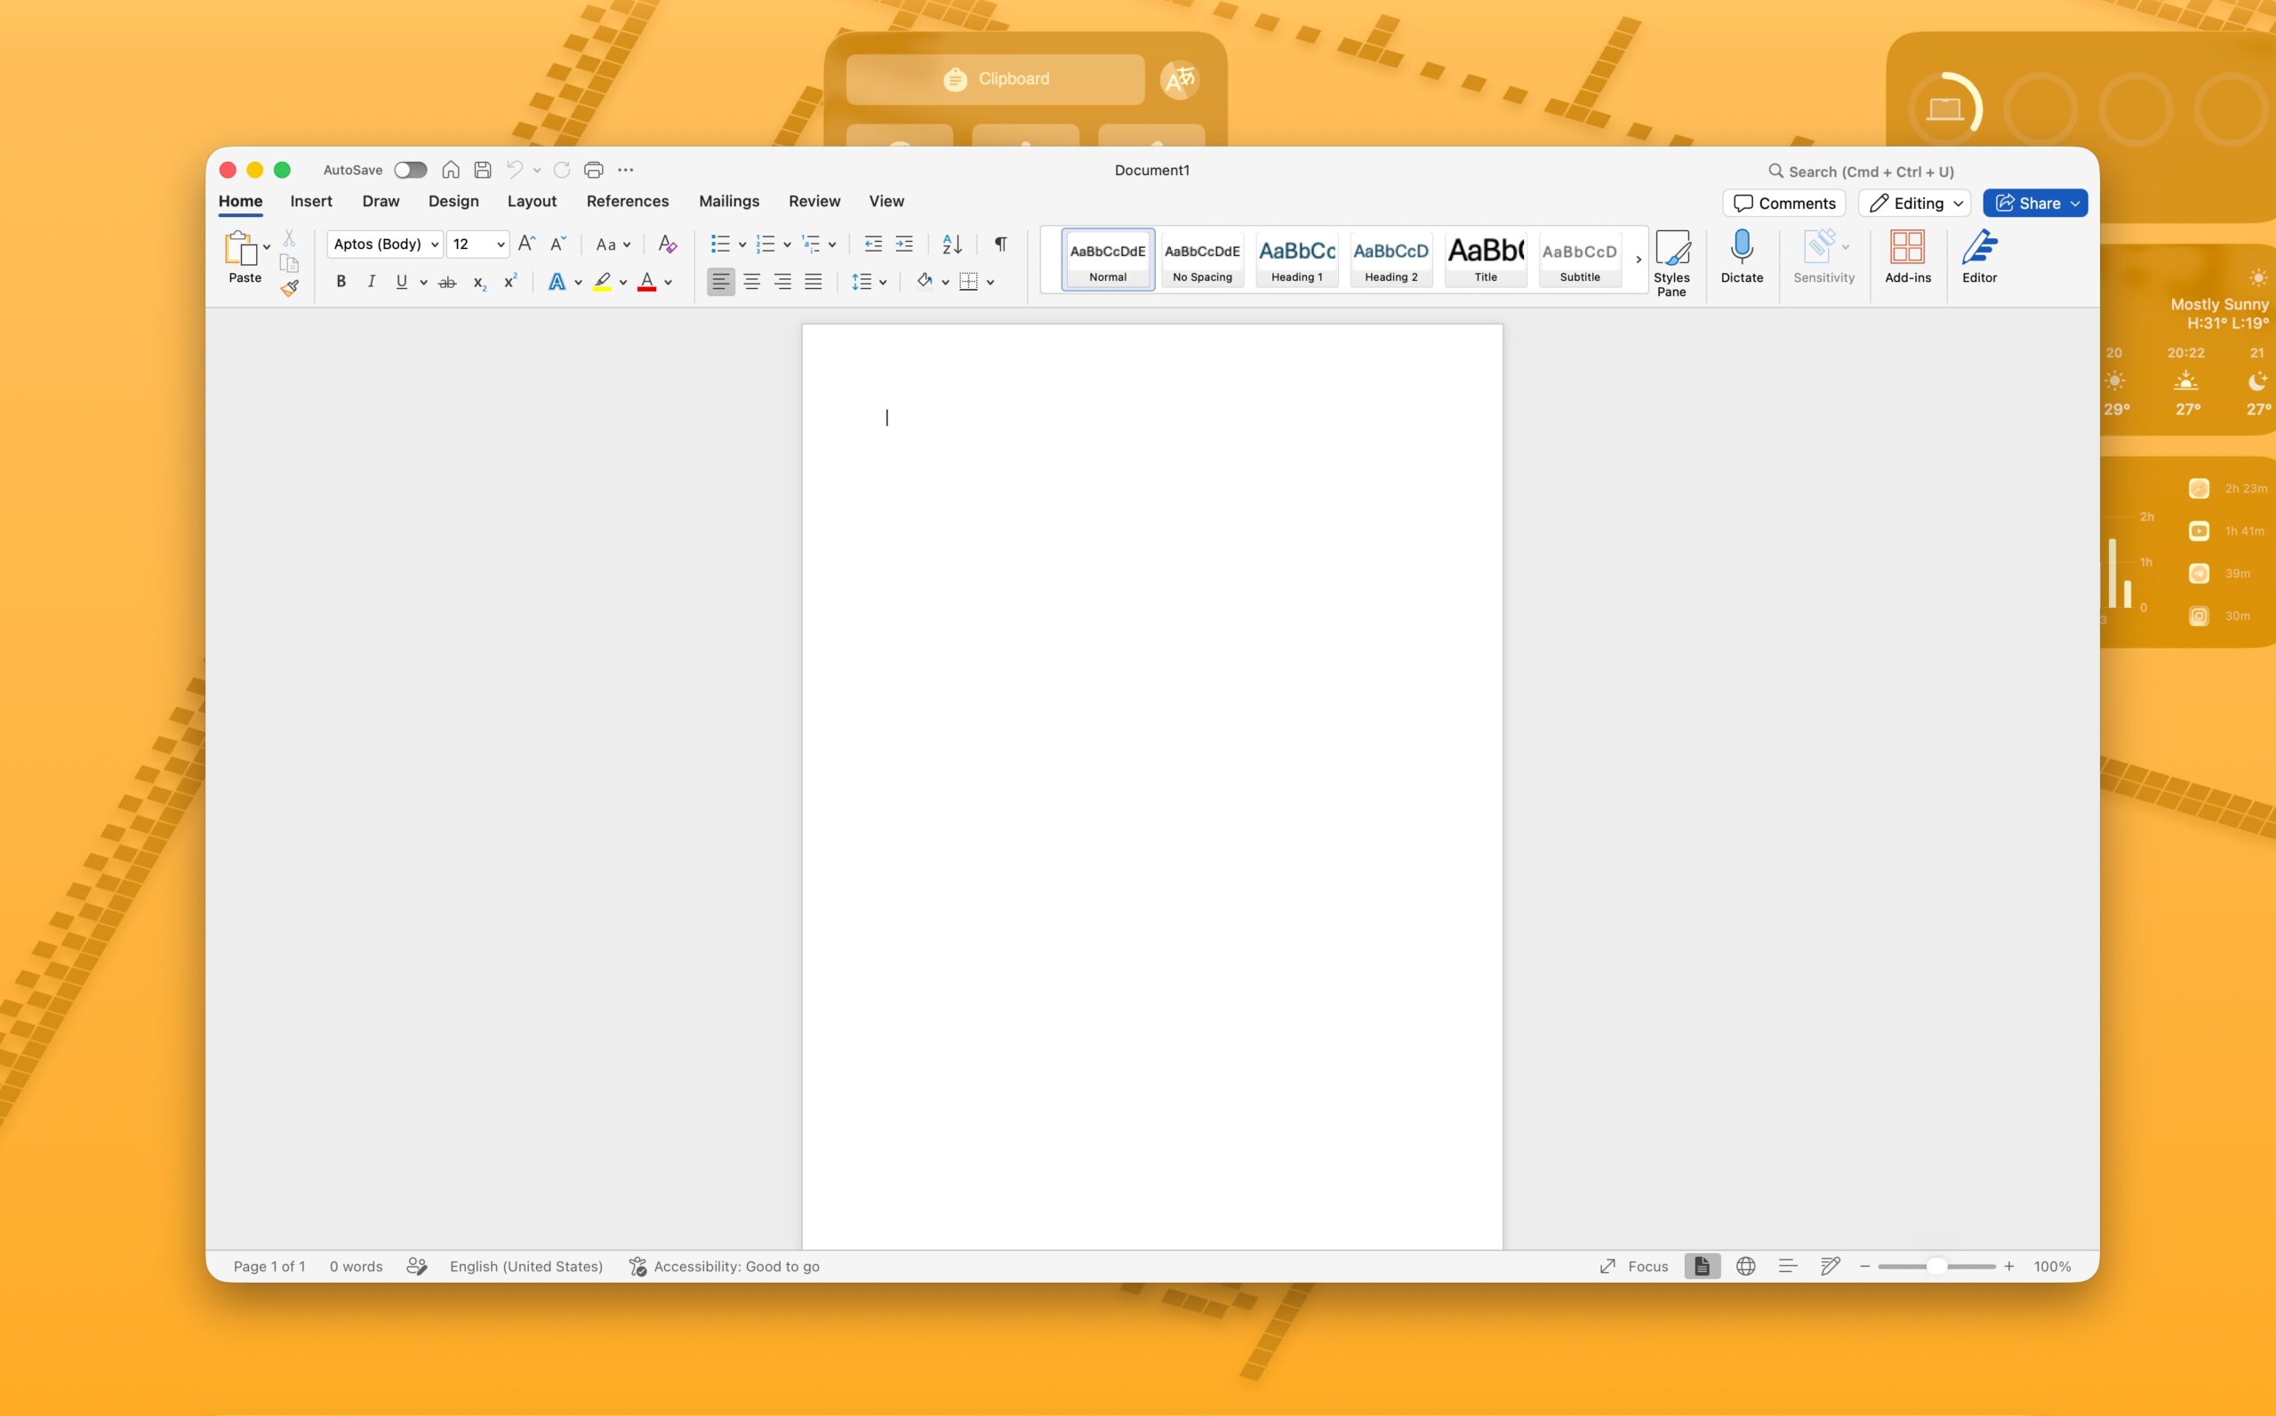Set alignment to Justify
The image size is (2276, 1416).
[813, 282]
